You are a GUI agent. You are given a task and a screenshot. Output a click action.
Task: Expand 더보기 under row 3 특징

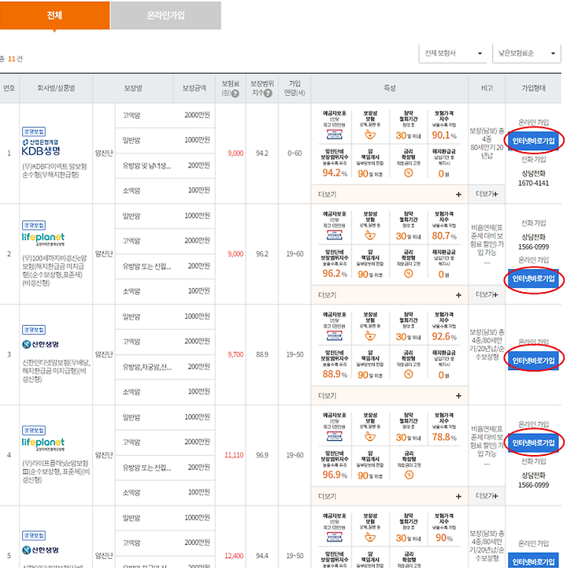pos(458,395)
